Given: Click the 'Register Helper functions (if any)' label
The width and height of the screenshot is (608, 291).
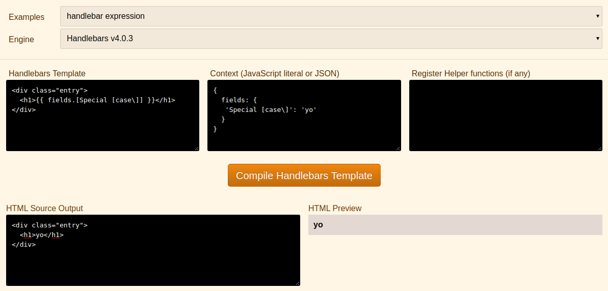Looking at the screenshot, I should (471, 74).
